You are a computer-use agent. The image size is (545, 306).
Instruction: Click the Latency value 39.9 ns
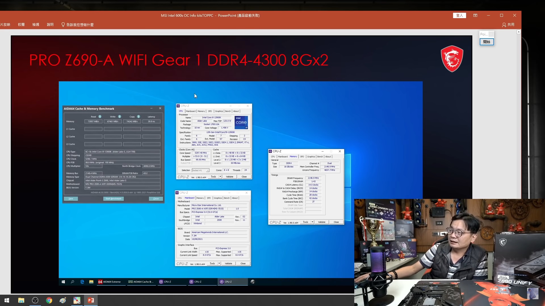click(x=151, y=121)
